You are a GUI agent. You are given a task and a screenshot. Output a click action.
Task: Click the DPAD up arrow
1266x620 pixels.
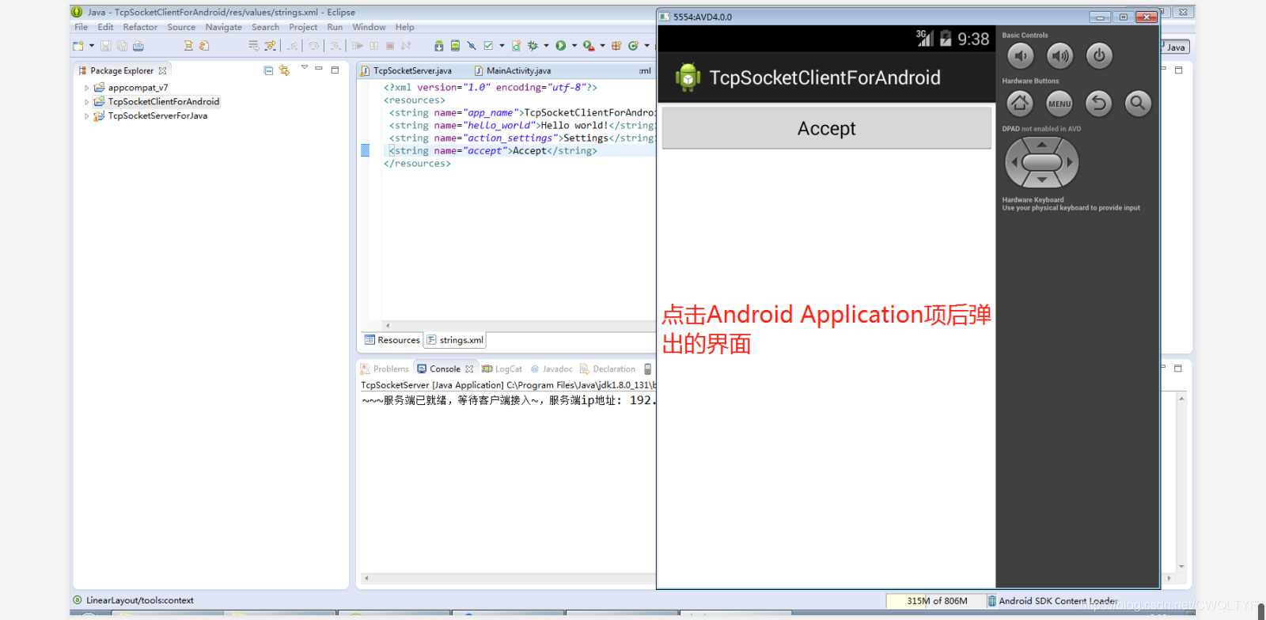click(x=1042, y=145)
